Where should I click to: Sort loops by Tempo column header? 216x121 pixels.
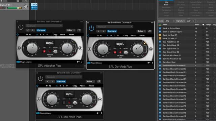pyautogui.click(x=209, y=25)
